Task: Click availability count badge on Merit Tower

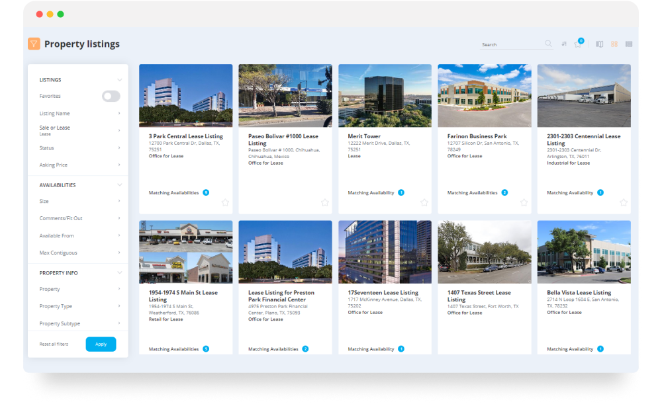Action: (x=401, y=192)
